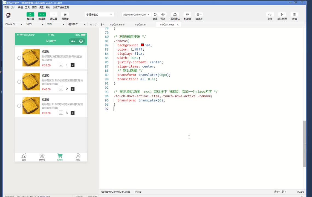The height and width of the screenshot is (197, 312).
Task: Open 100% zoom dropdown
Action: (x=35, y=24)
